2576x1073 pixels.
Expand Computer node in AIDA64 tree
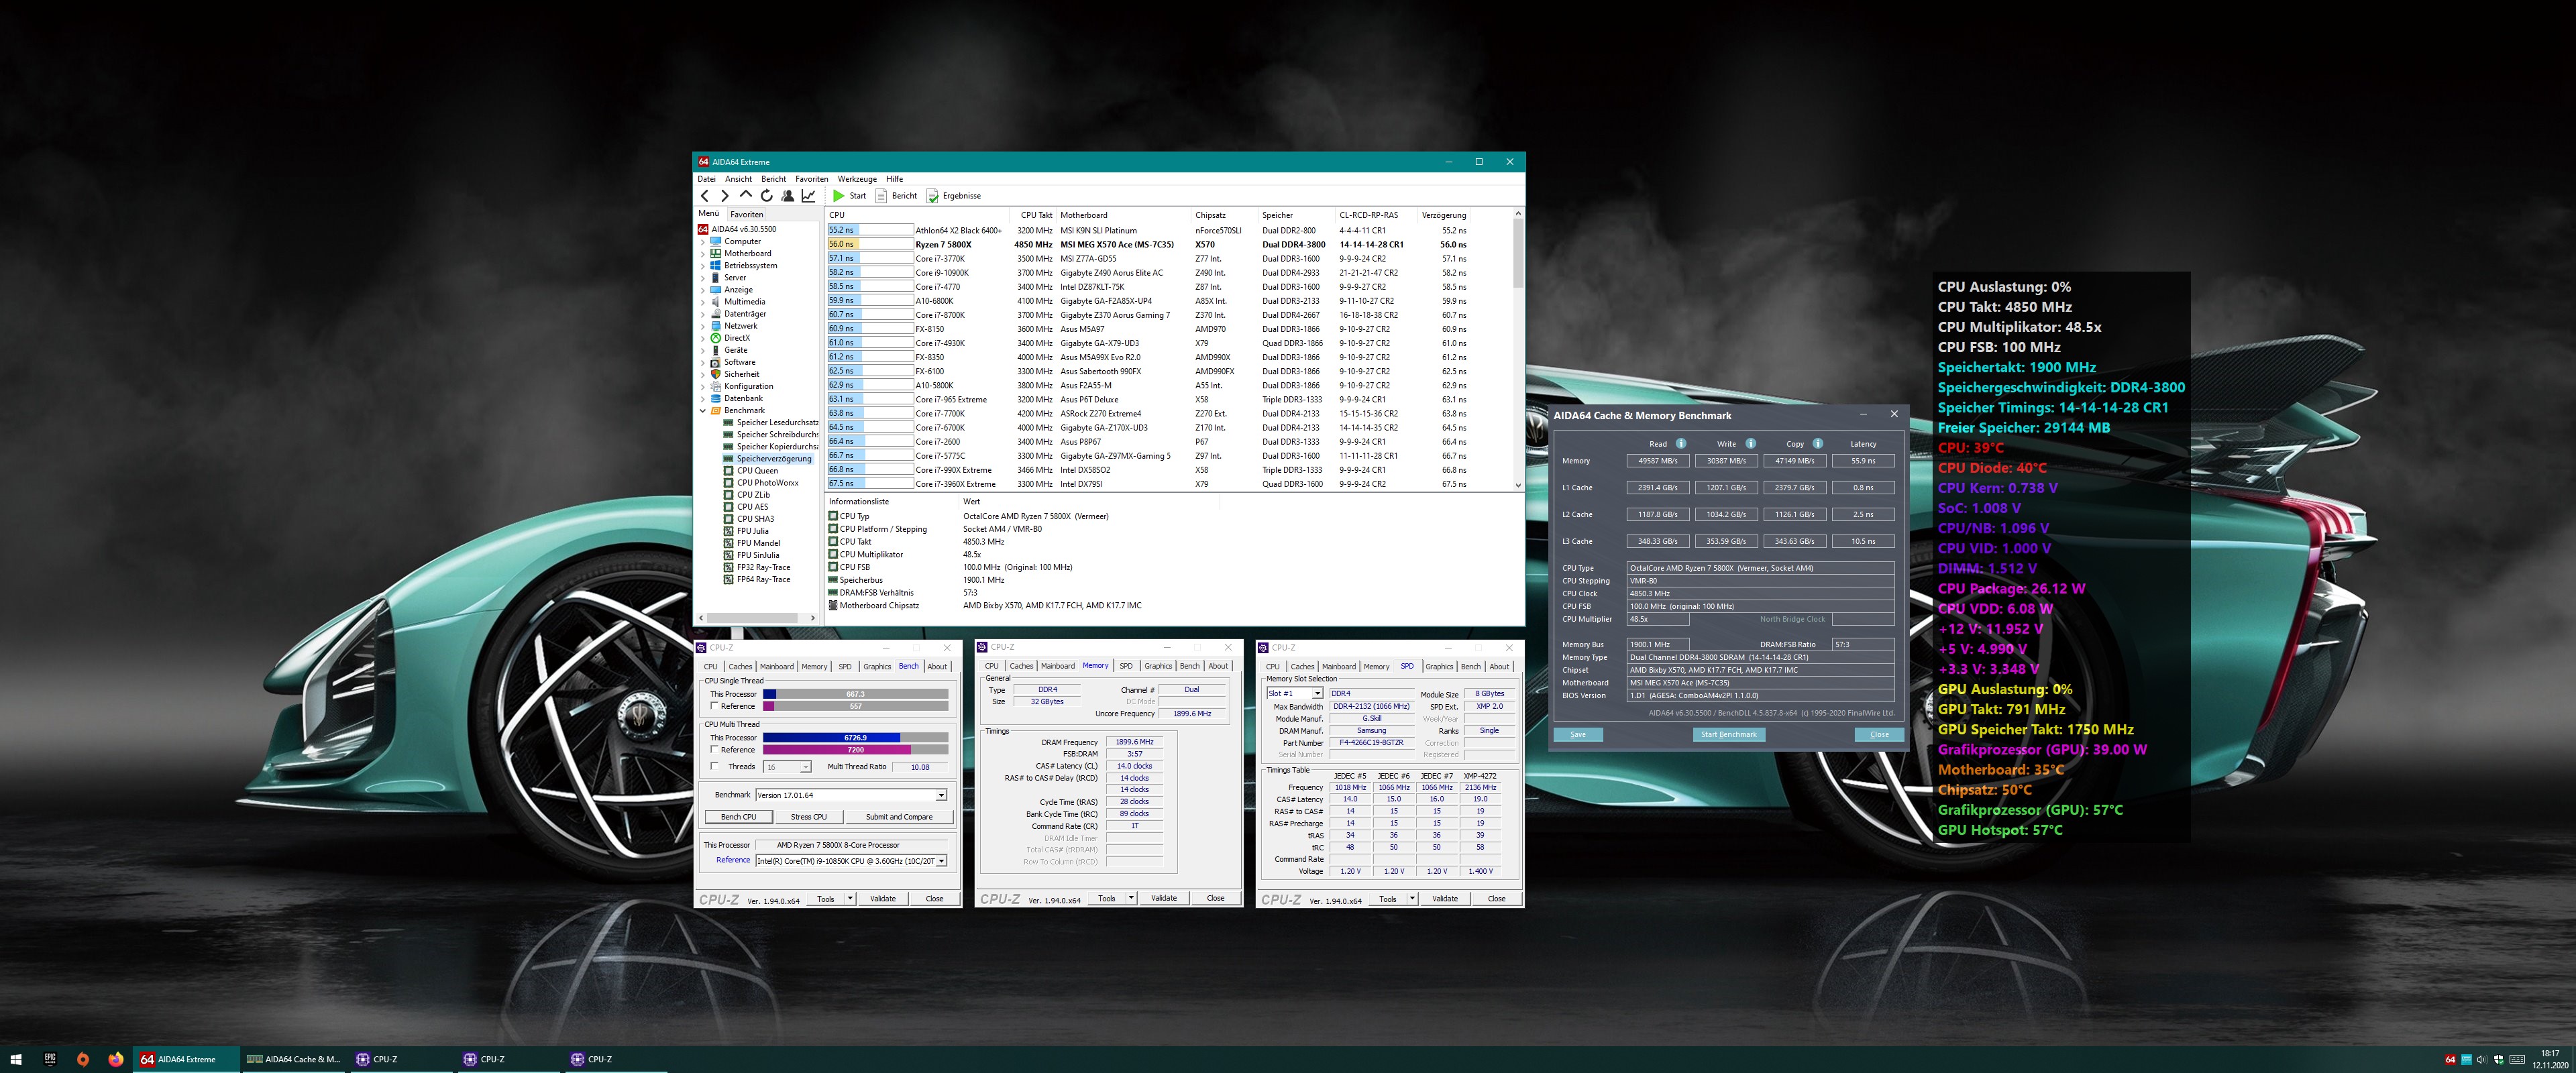click(702, 242)
